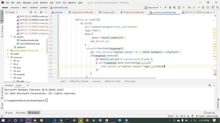Viewport: 220px width, 123px height.
Task: Open Project panel settings gear
Action: coord(41,12)
